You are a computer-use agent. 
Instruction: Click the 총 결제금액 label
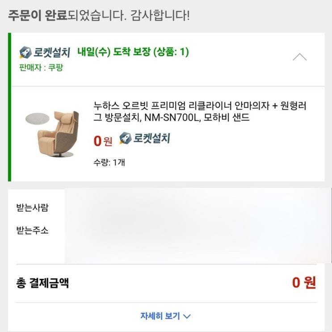(x=42, y=283)
